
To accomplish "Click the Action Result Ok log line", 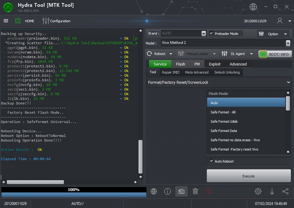I will pos(21,150).
